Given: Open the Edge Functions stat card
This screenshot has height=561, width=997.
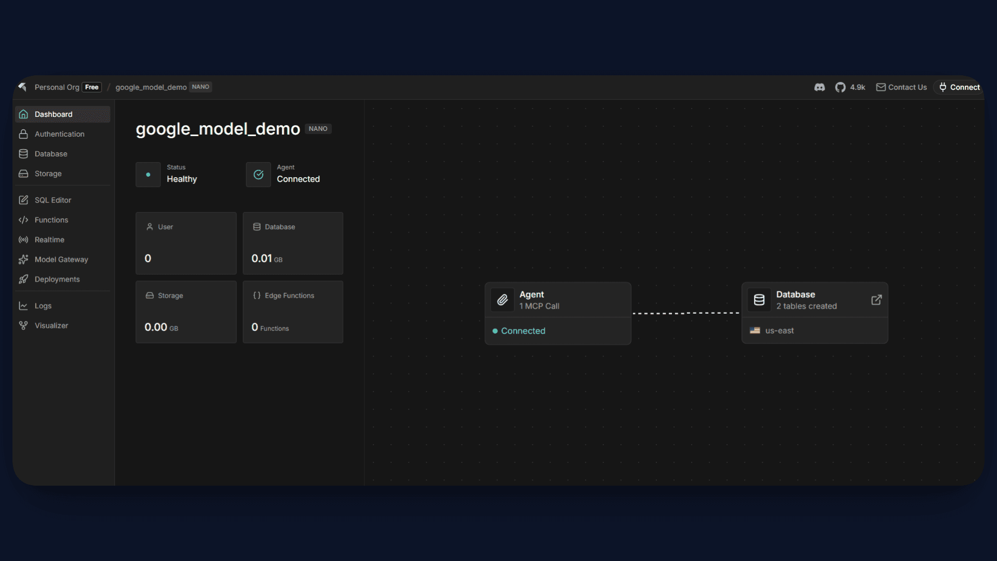Looking at the screenshot, I should 293,312.
